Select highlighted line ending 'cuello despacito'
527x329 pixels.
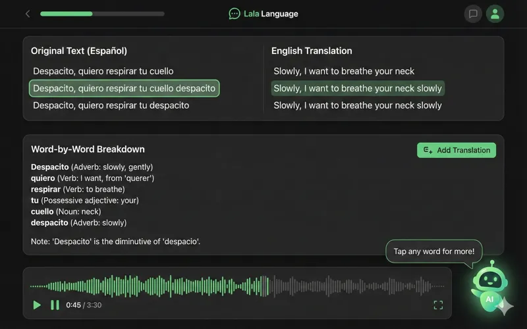(x=124, y=88)
